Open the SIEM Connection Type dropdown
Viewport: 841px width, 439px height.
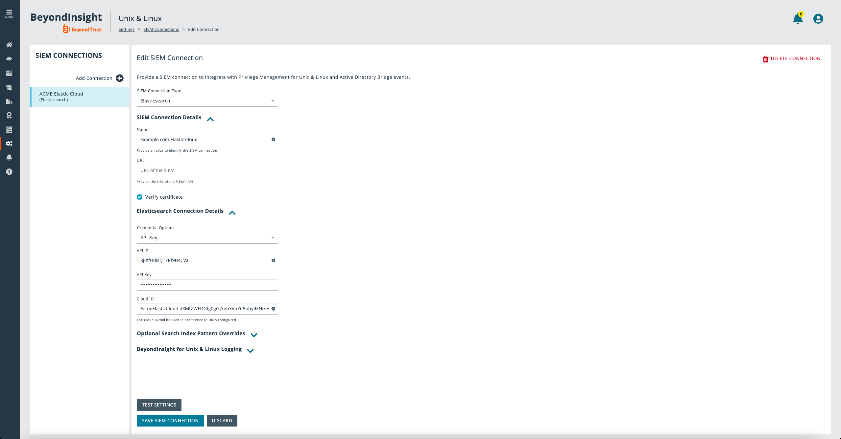(207, 101)
